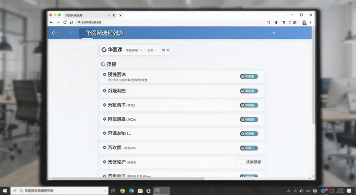This screenshot has width=356, height=195.
Task: Open the extensions icon beside the star
Action: tap(283, 23)
